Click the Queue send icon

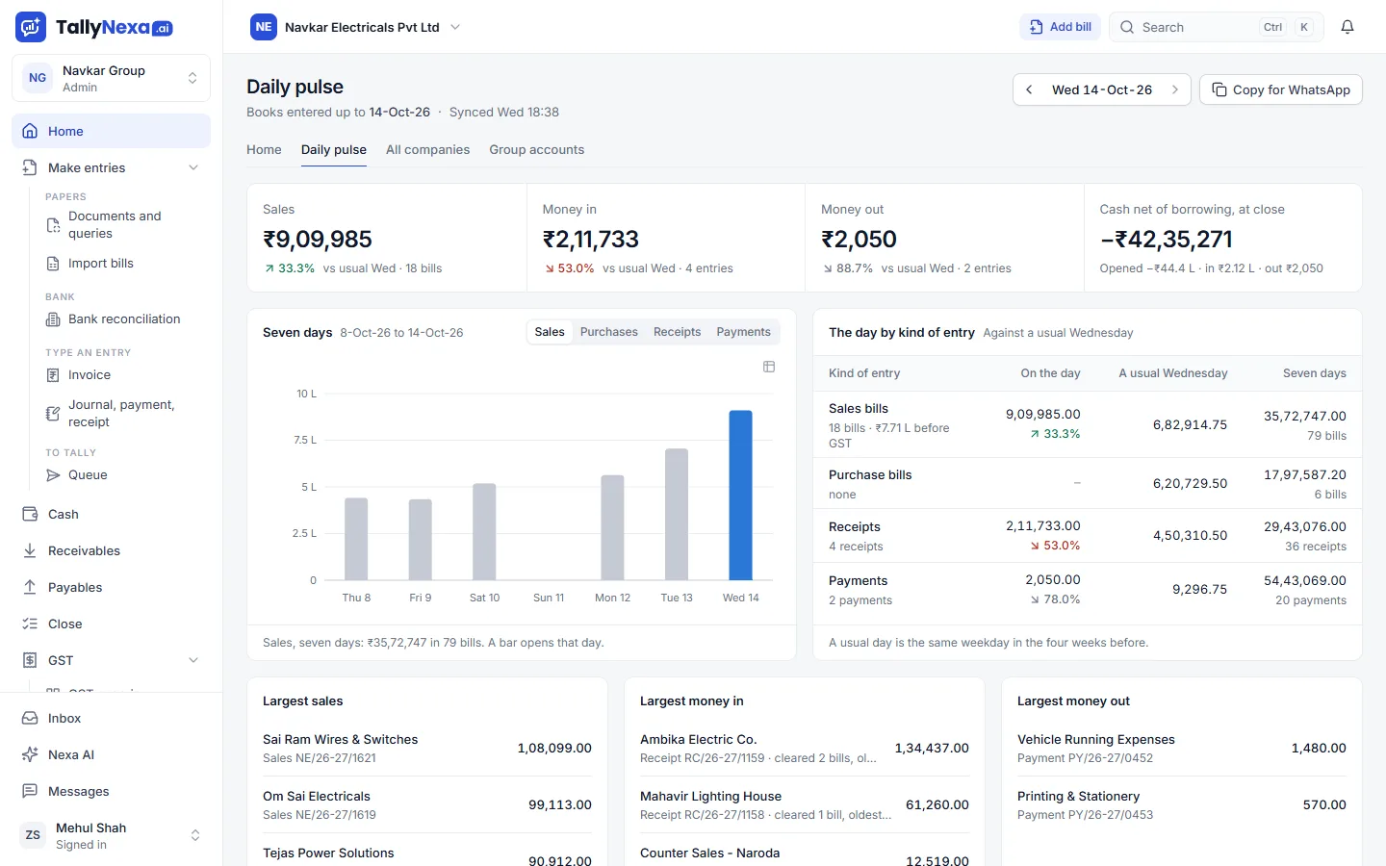(54, 475)
